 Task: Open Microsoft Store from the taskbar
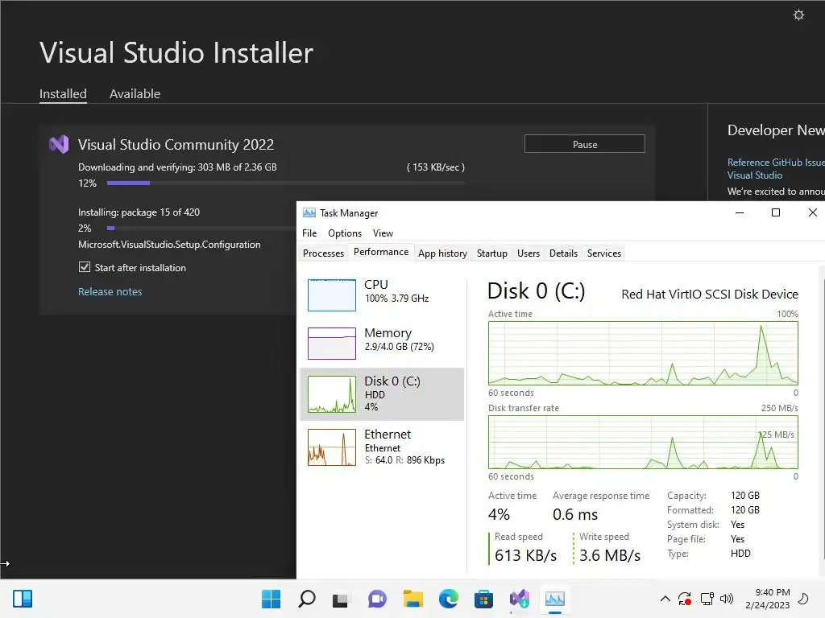tap(483, 599)
